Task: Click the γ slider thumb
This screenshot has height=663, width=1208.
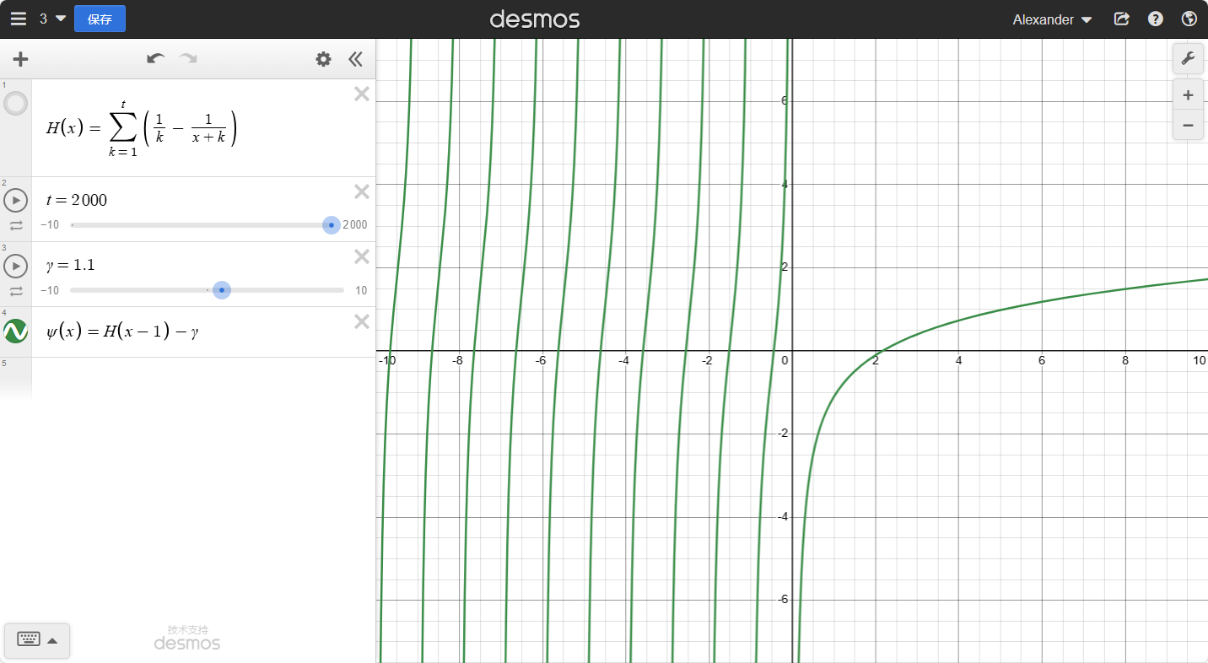Action: click(x=222, y=290)
